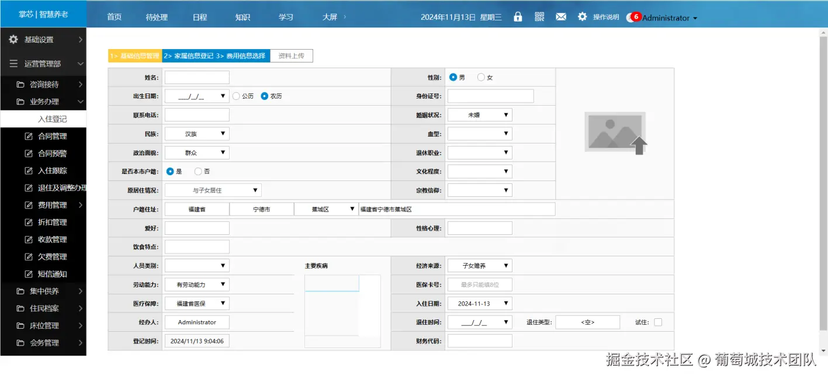Click the 基础设置 gear icon in sidebar
828x379 pixels.
[13, 39]
